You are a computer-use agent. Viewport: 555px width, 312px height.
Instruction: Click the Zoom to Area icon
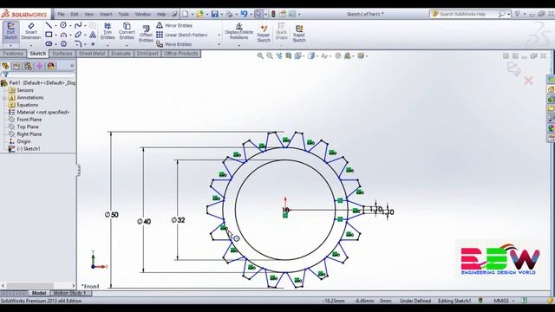click(x=270, y=55)
